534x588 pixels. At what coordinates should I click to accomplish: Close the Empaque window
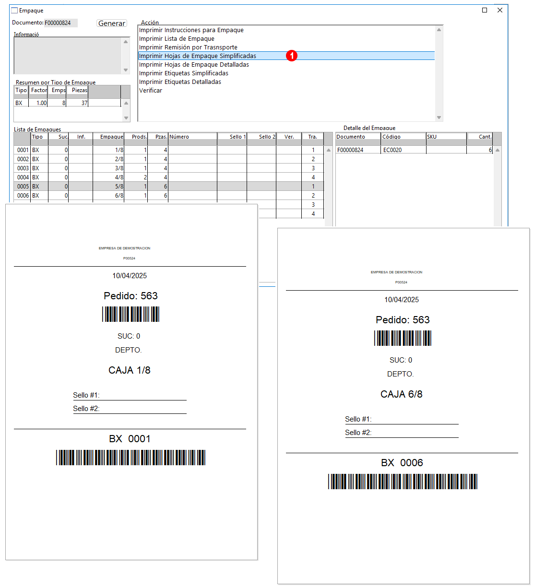pos(500,10)
